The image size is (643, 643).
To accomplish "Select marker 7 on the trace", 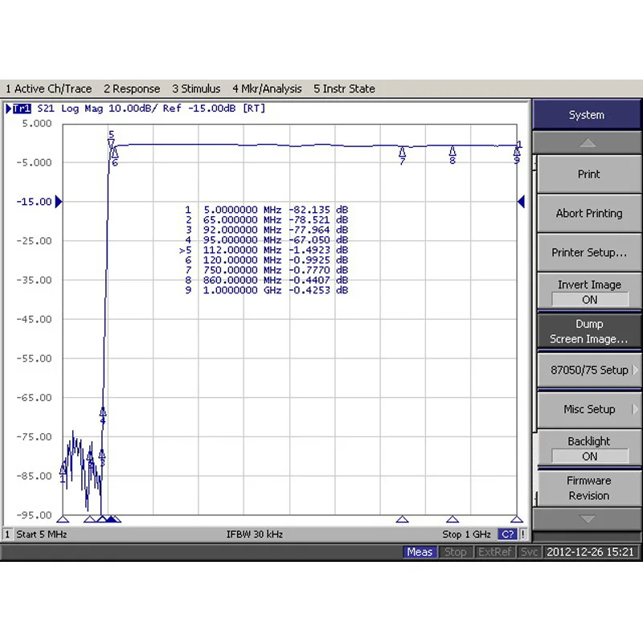I will coord(403,156).
